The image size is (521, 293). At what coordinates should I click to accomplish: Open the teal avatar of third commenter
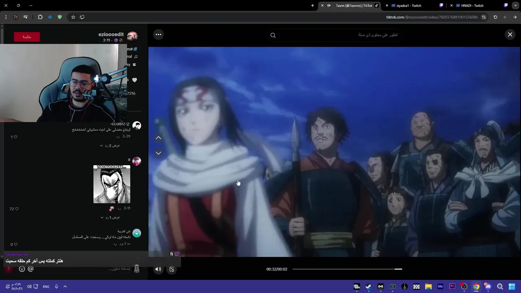137,233
